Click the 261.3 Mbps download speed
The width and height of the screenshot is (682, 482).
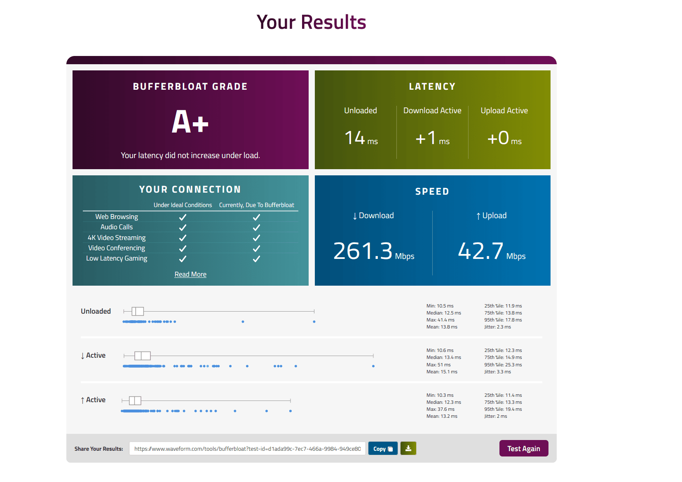(374, 251)
